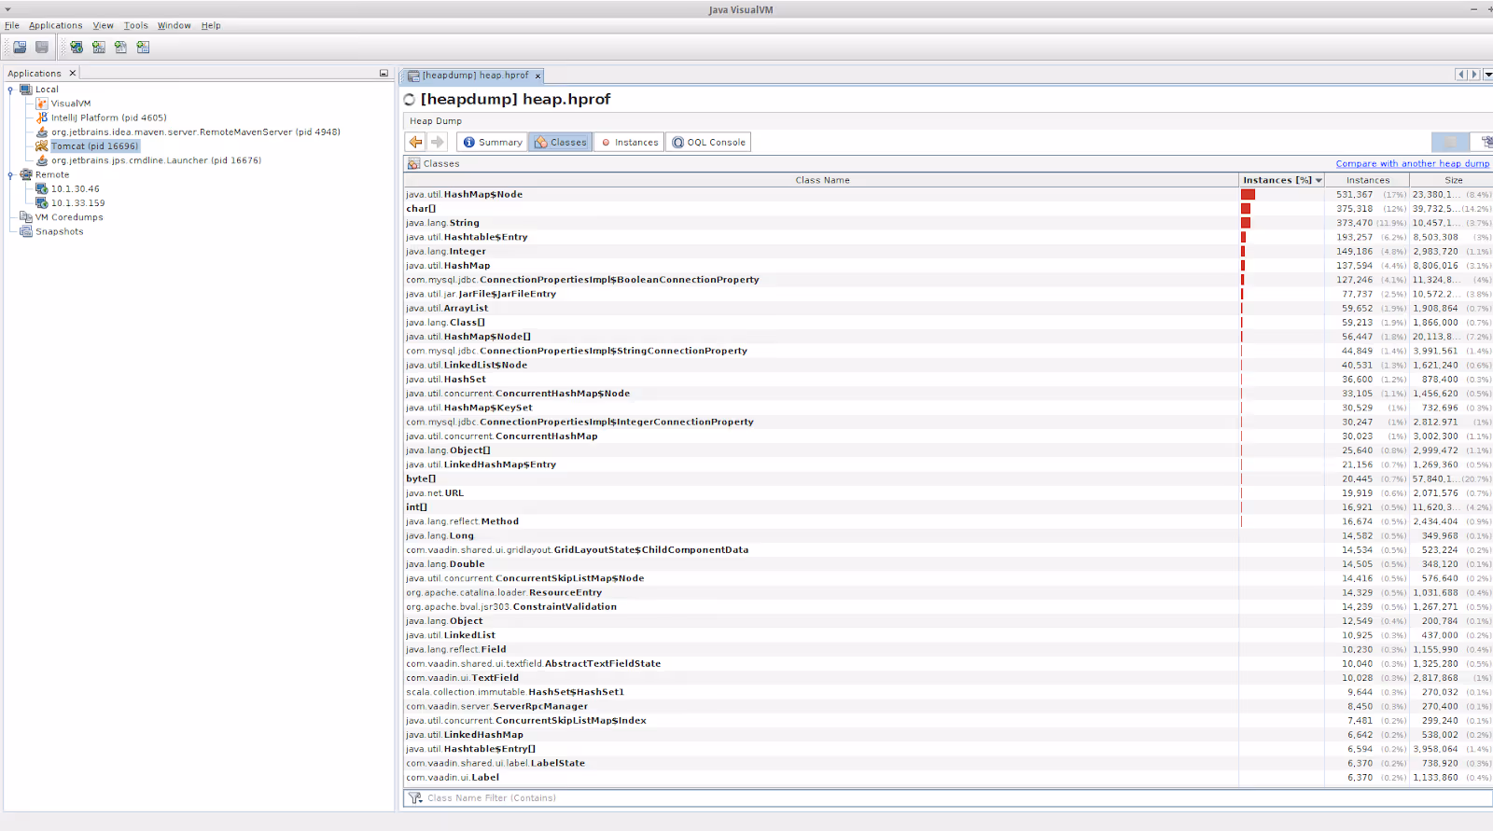Minimize the Applications panel
Viewport: 1493px width, 831px height.
pyautogui.click(x=384, y=73)
